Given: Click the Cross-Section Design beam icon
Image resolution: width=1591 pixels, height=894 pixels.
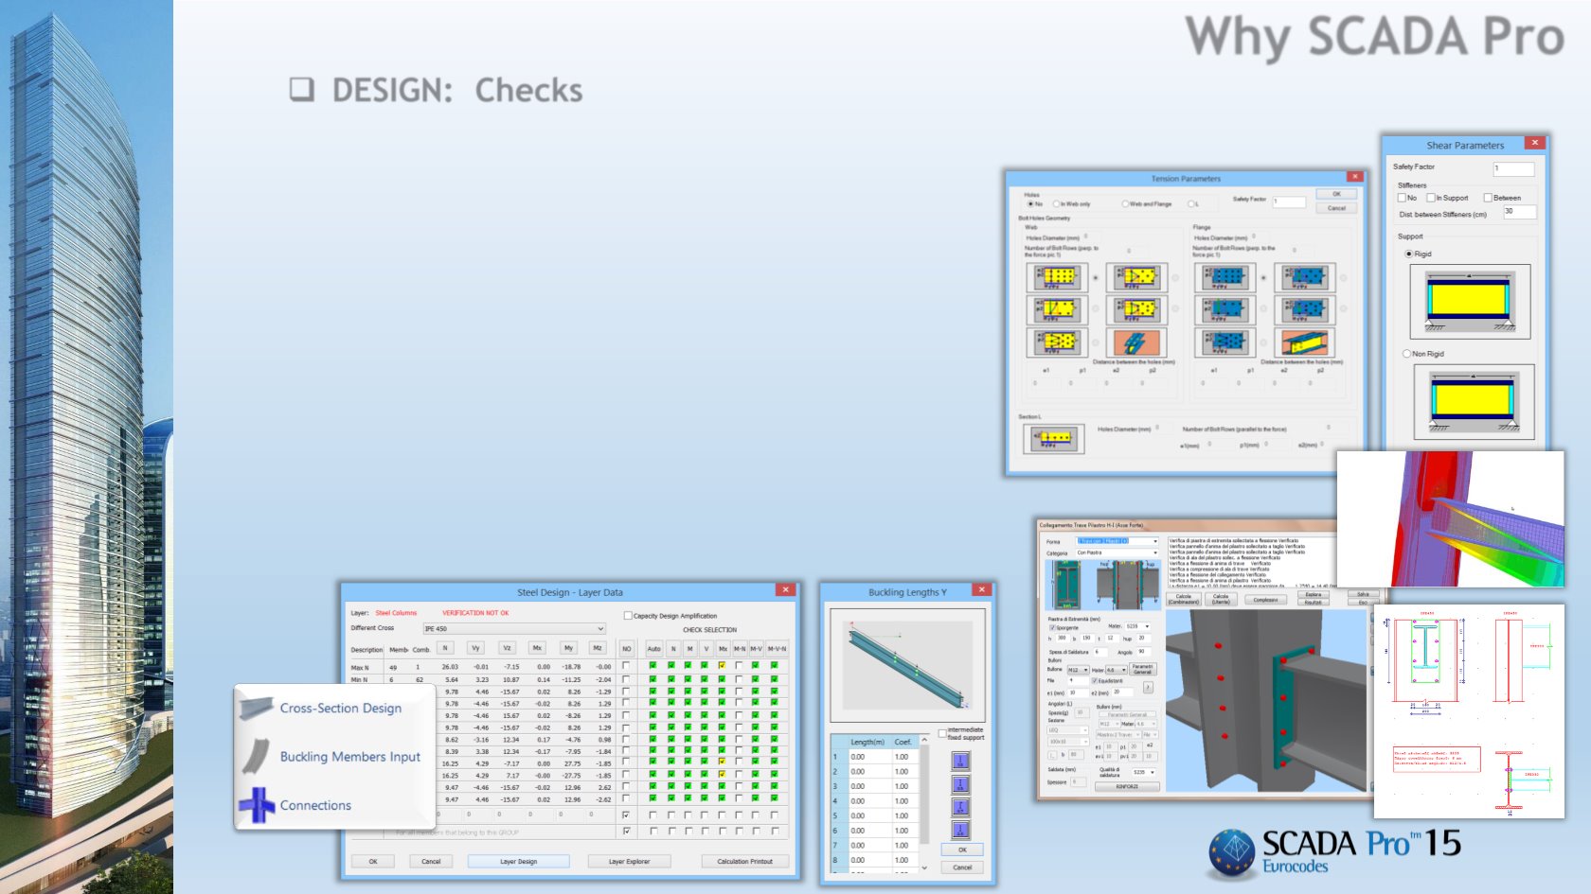Looking at the screenshot, I should (256, 708).
